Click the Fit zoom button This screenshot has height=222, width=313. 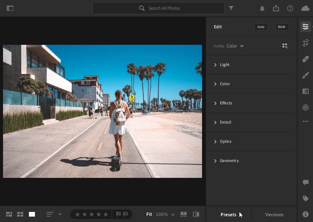(149, 214)
